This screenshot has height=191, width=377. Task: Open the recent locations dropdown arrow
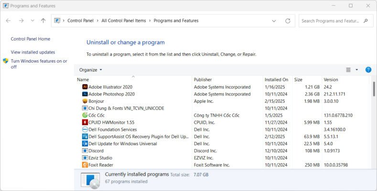click(x=32, y=21)
